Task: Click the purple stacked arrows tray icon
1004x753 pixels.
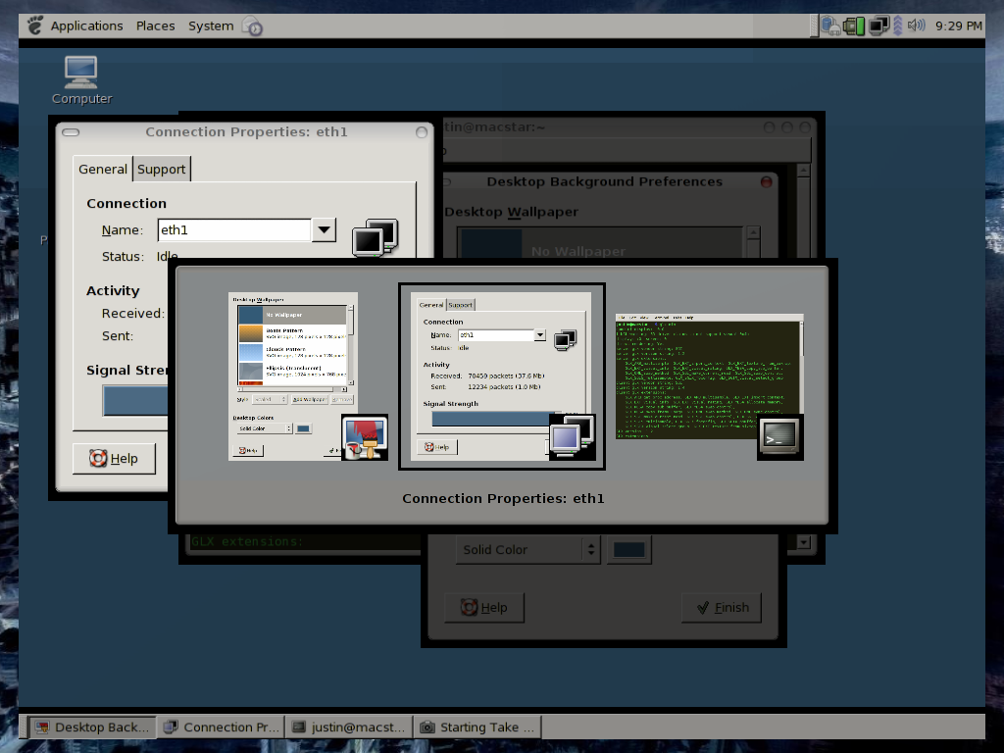Action: tap(898, 25)
